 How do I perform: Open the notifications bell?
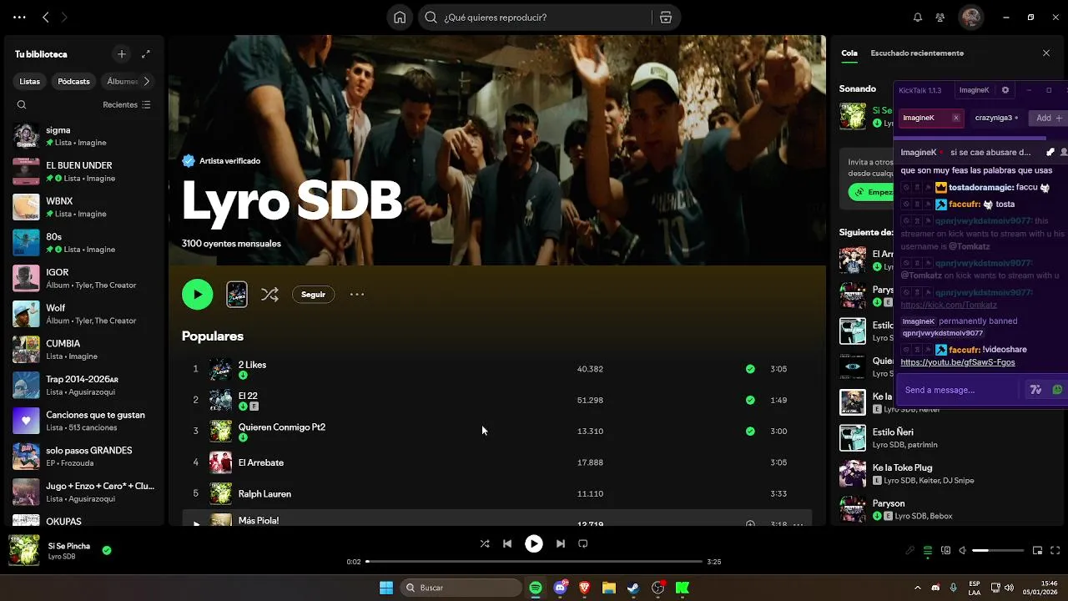(918, 18)
